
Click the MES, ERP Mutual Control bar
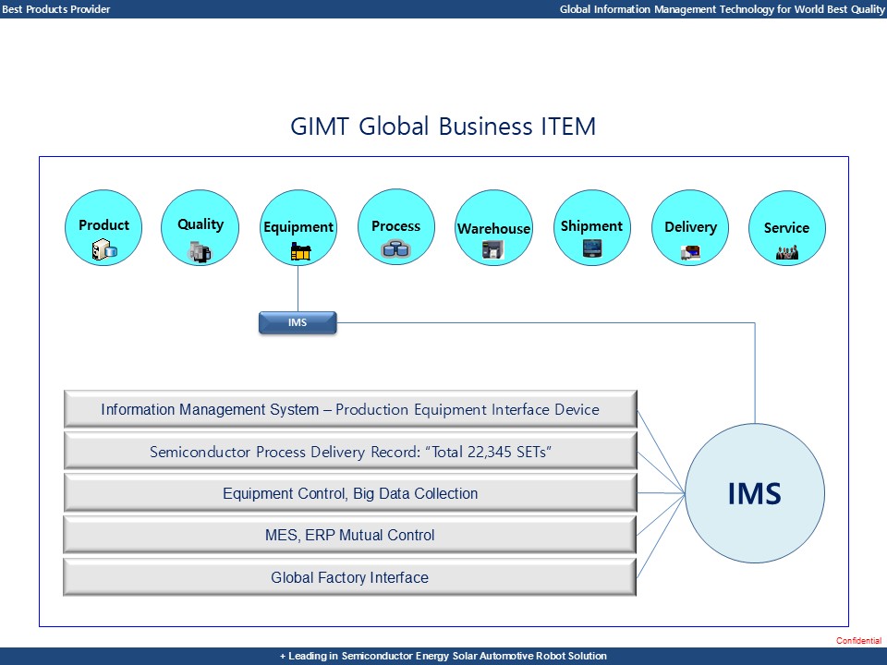[x=350, y=536]
